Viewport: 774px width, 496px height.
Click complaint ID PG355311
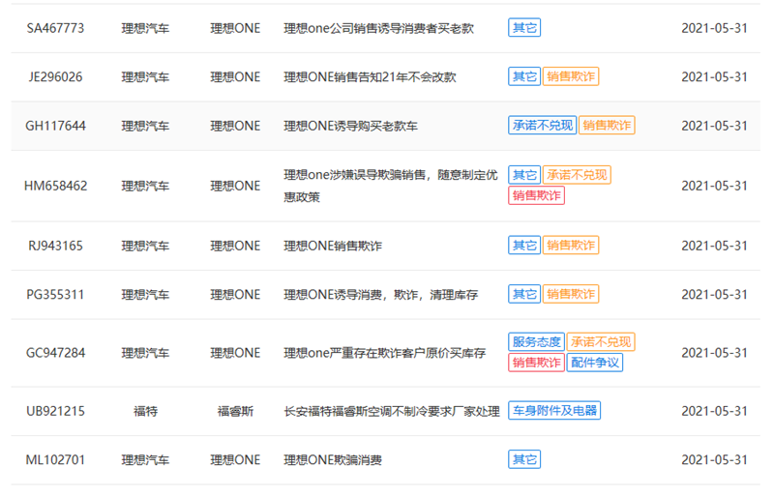55,294
